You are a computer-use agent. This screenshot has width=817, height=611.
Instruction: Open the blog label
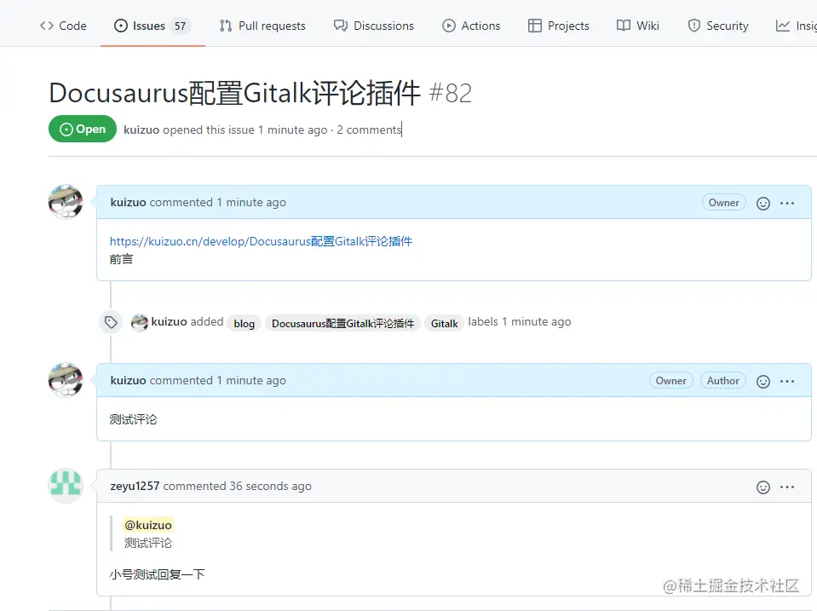(244, 323)
